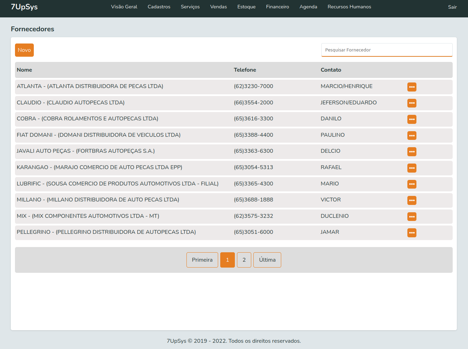Open the Agenda menu
The width and height of the screenshot is (468, 349).
[308, 7]
